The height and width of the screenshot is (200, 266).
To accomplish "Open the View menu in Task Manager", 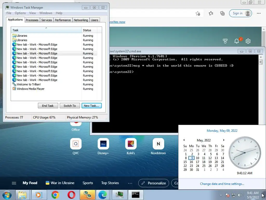I will [32, 13].
